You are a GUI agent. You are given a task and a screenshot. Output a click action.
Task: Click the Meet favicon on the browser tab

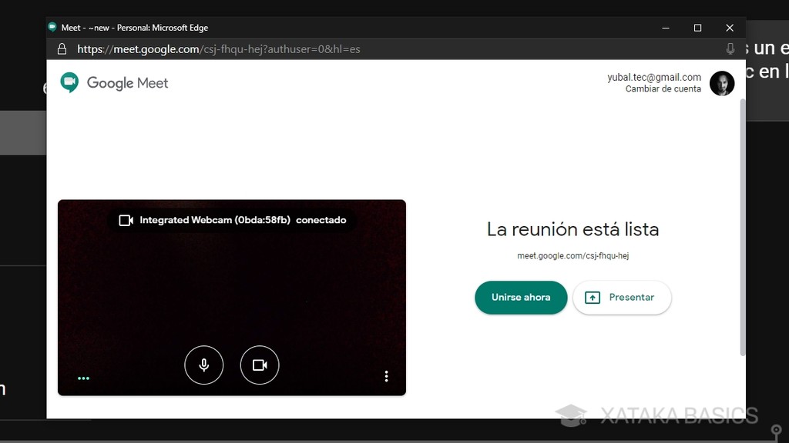coord(51,27)
